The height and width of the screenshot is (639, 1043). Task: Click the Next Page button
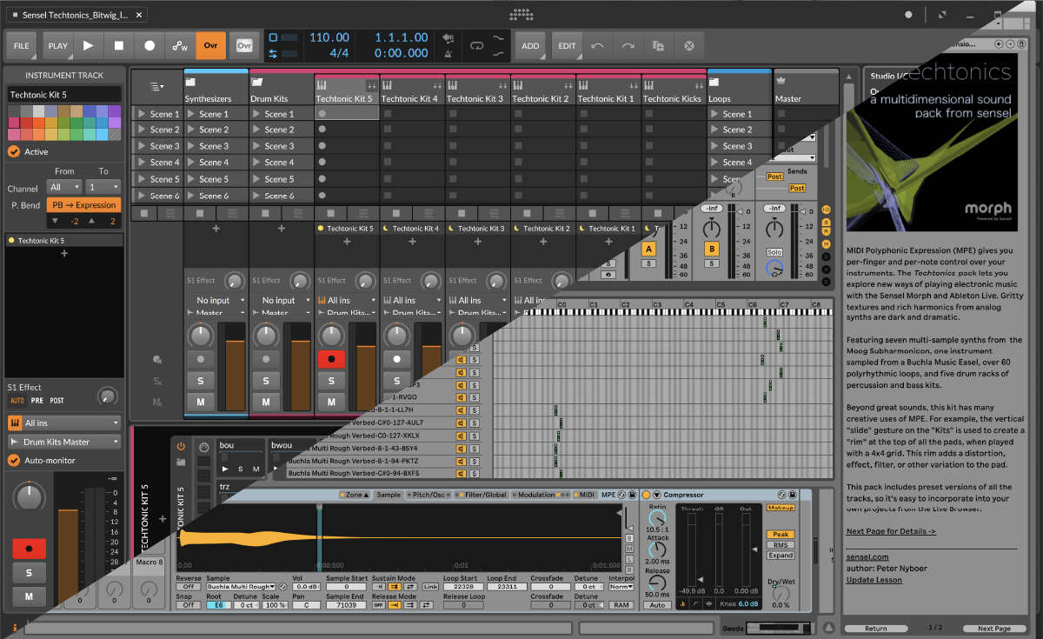[x=993, y=629]
